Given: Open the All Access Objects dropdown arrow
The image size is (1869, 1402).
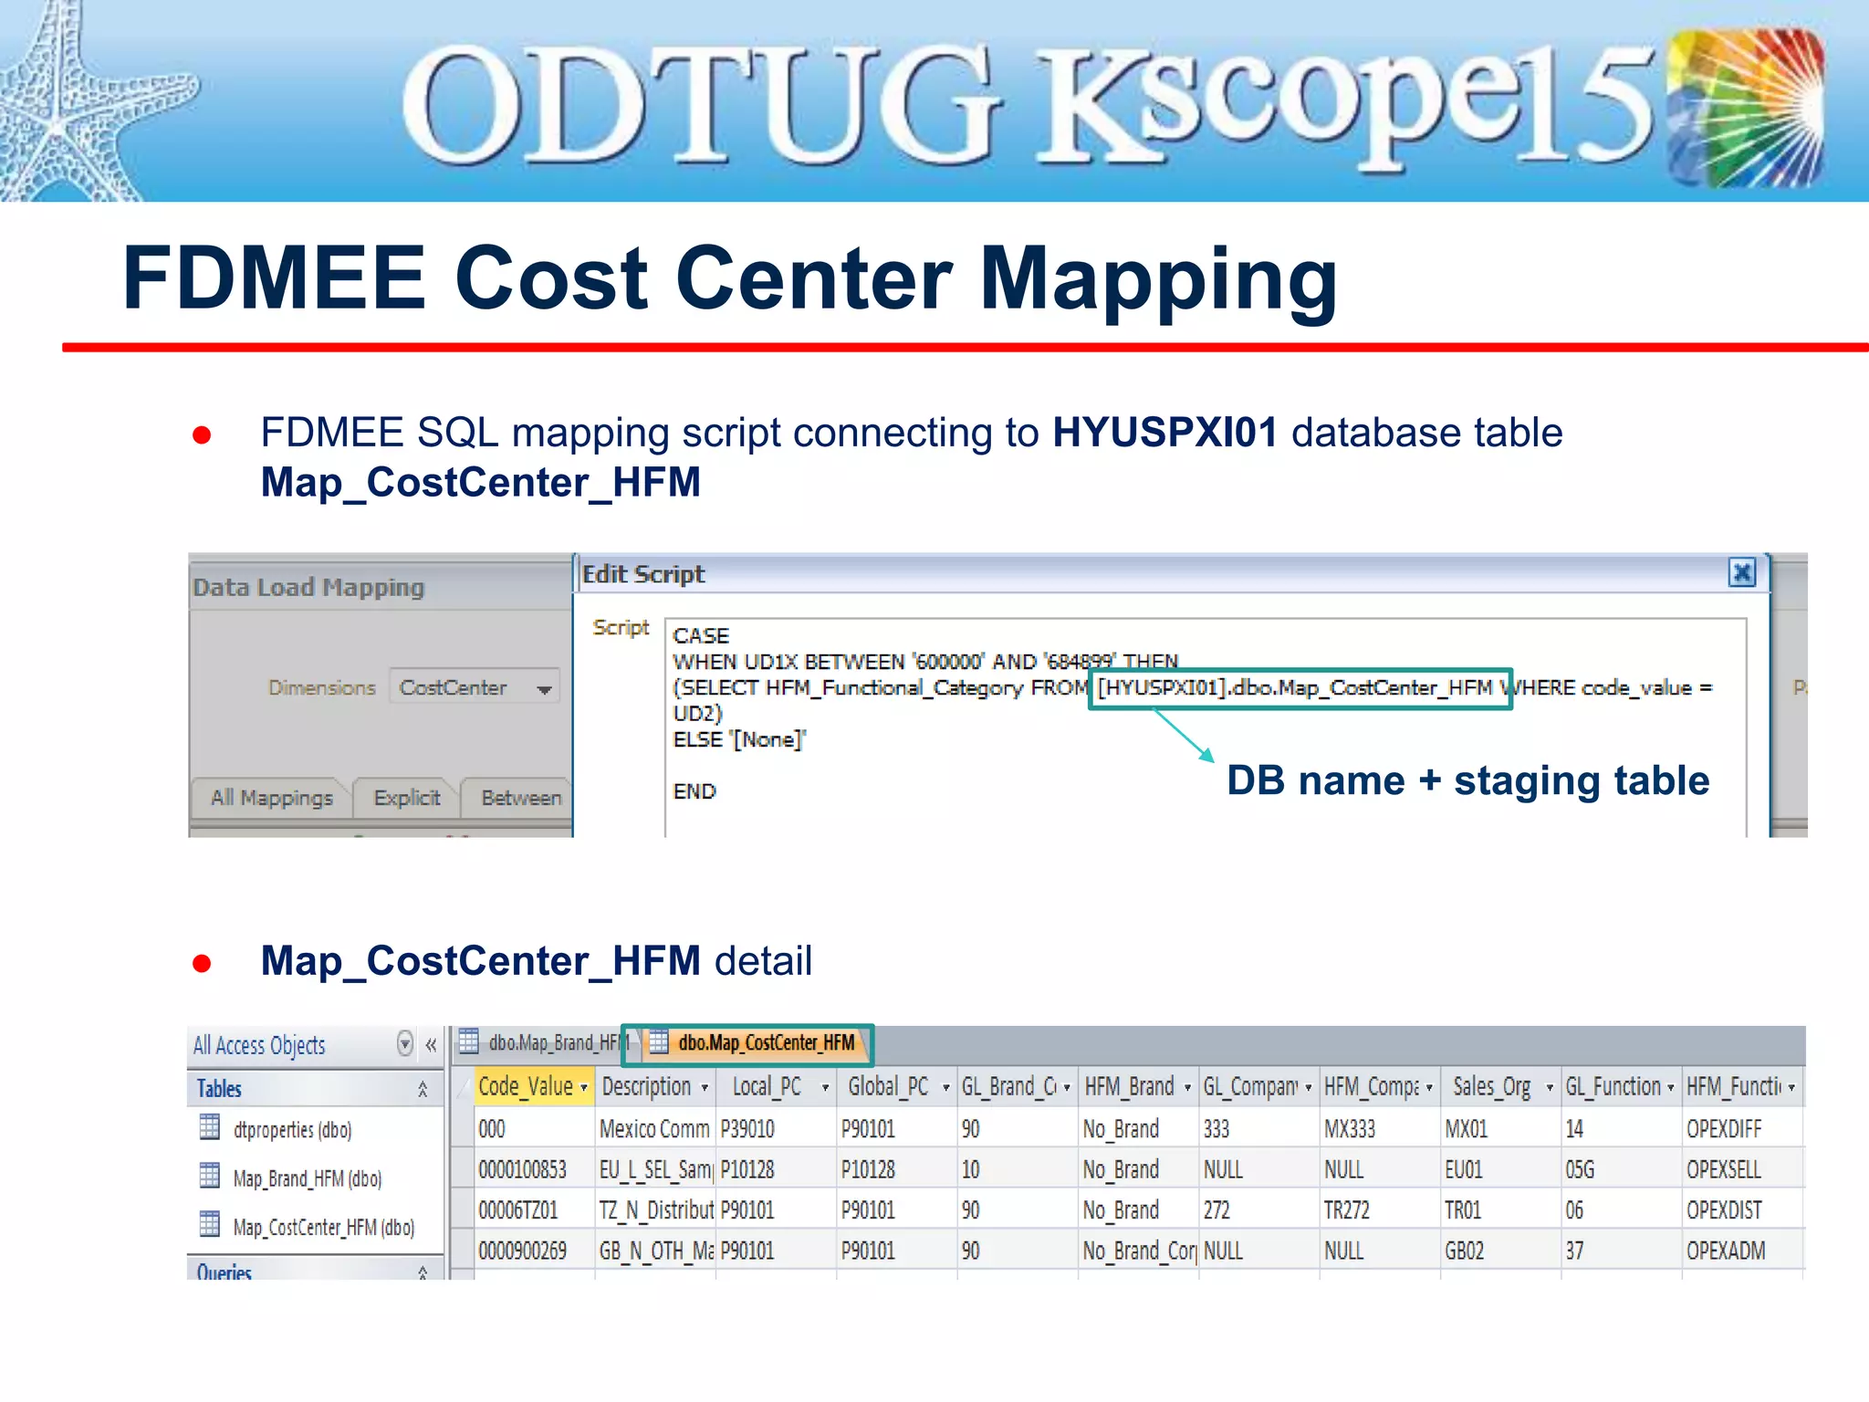Looking at the screenshot, I should tap(404, 1043).
